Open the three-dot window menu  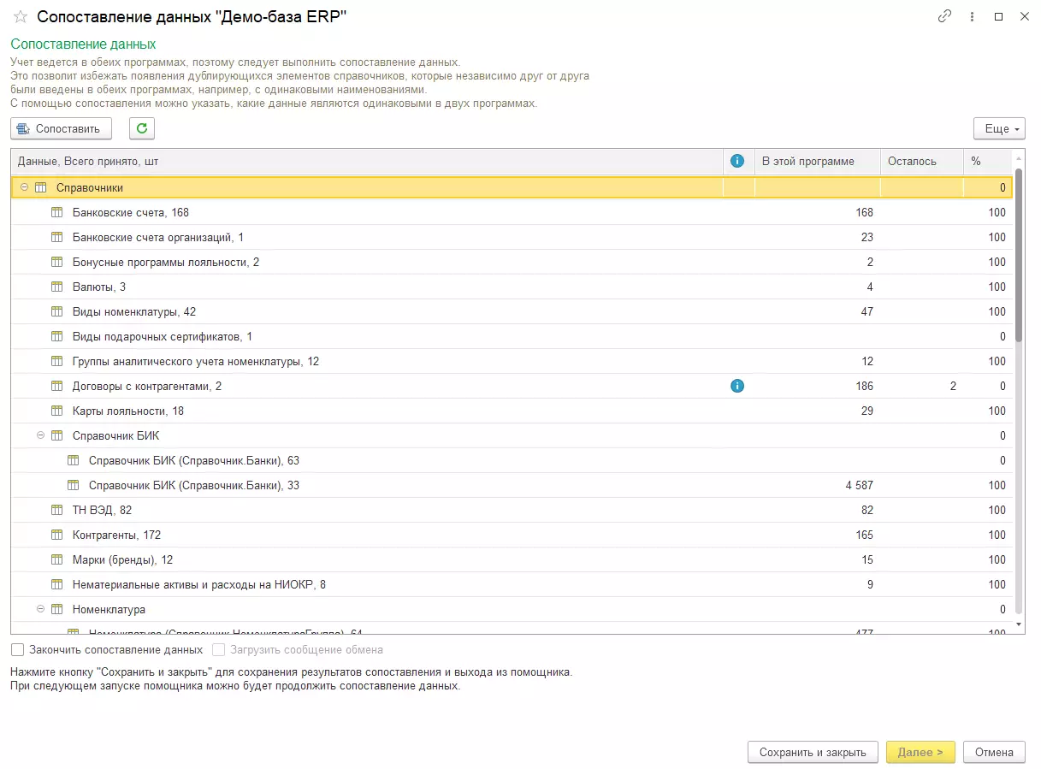pos(972,16)
